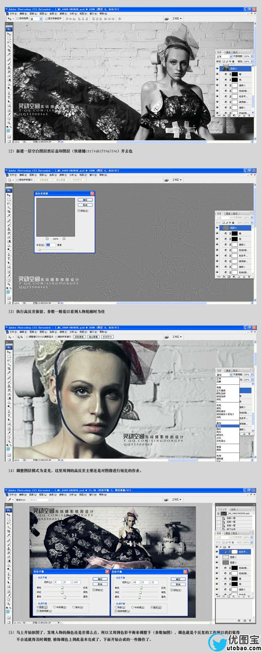Select Rectangular Marquee tool in step 14 screenshot
Image resolution: width=262 pixels, height=653 pixels.
pyautogui.click(x=9, y=356)
